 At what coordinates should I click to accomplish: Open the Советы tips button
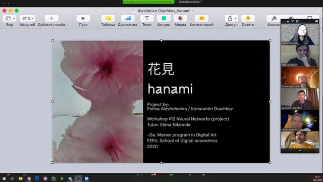(248, 18)
